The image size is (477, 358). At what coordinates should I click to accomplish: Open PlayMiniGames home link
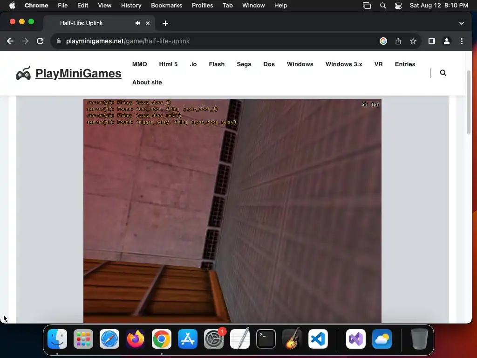coord(78,73)
